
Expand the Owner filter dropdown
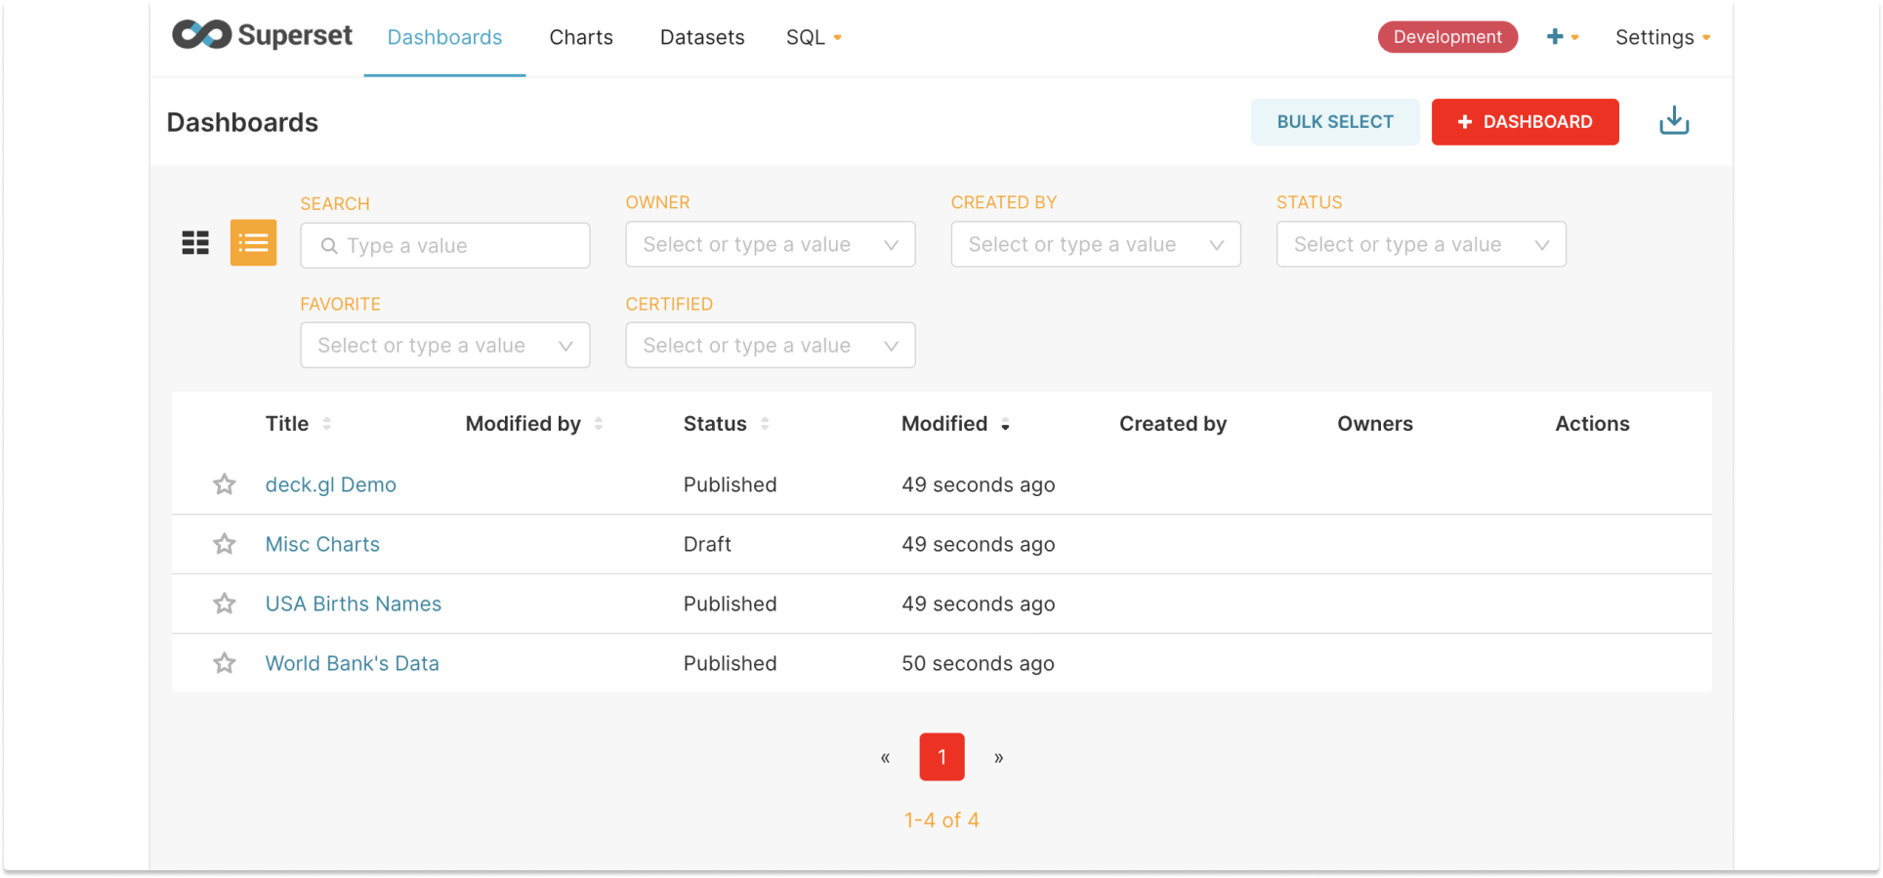click(770, 244)
